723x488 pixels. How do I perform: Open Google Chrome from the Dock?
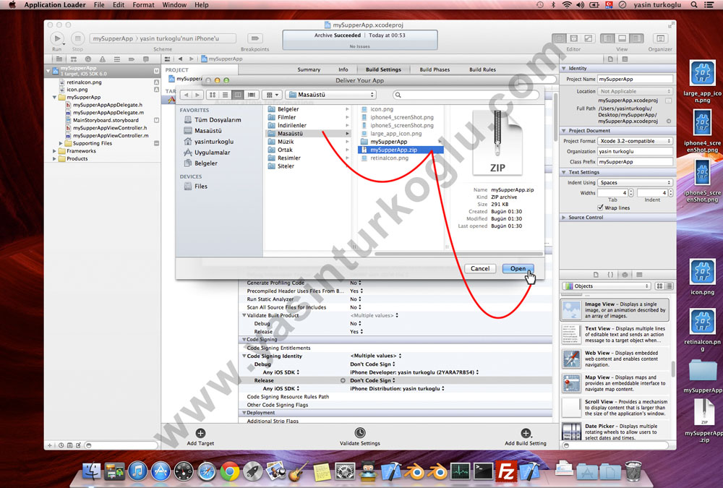229,471
